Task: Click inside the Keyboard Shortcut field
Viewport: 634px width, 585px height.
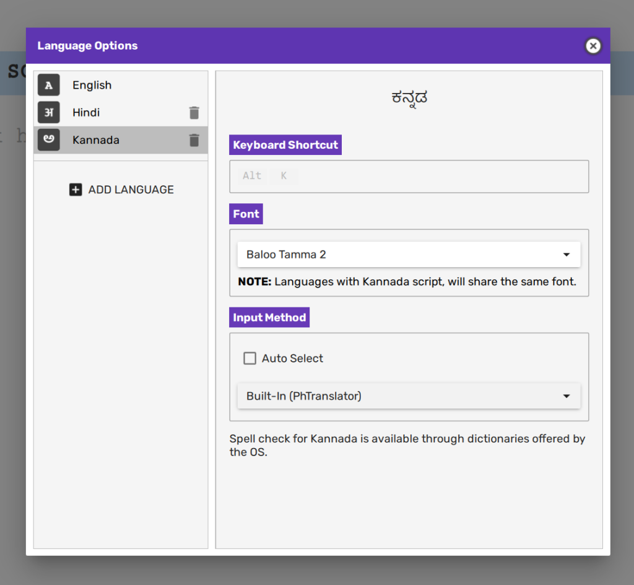Action: (433, 177)
